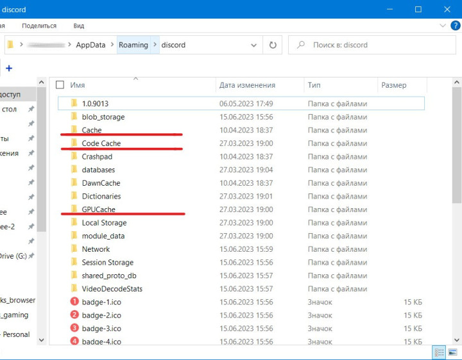Open the chevron after Roaming in the breadcrumb
This screenshot has height=360, width=462.
pyautogui.click(x=155, y=45)
